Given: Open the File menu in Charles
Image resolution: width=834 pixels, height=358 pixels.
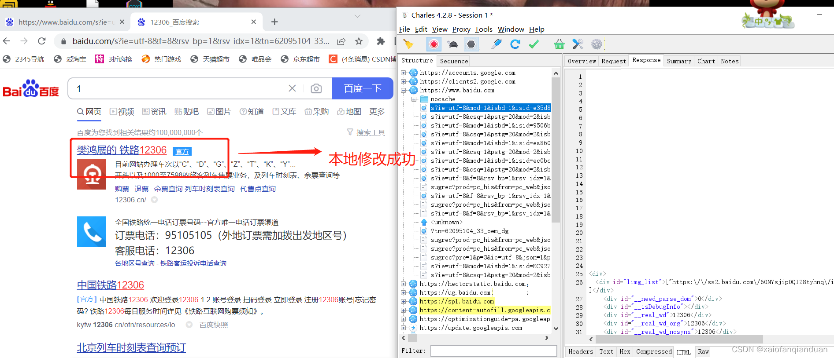Looking at the screenshot, I should click(404, 29).
